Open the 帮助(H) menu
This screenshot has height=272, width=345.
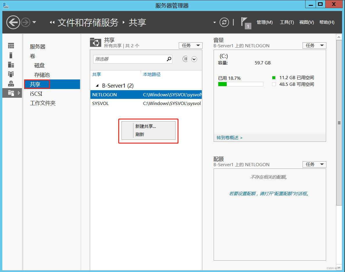pyautogui.click(x=327, y=22)
